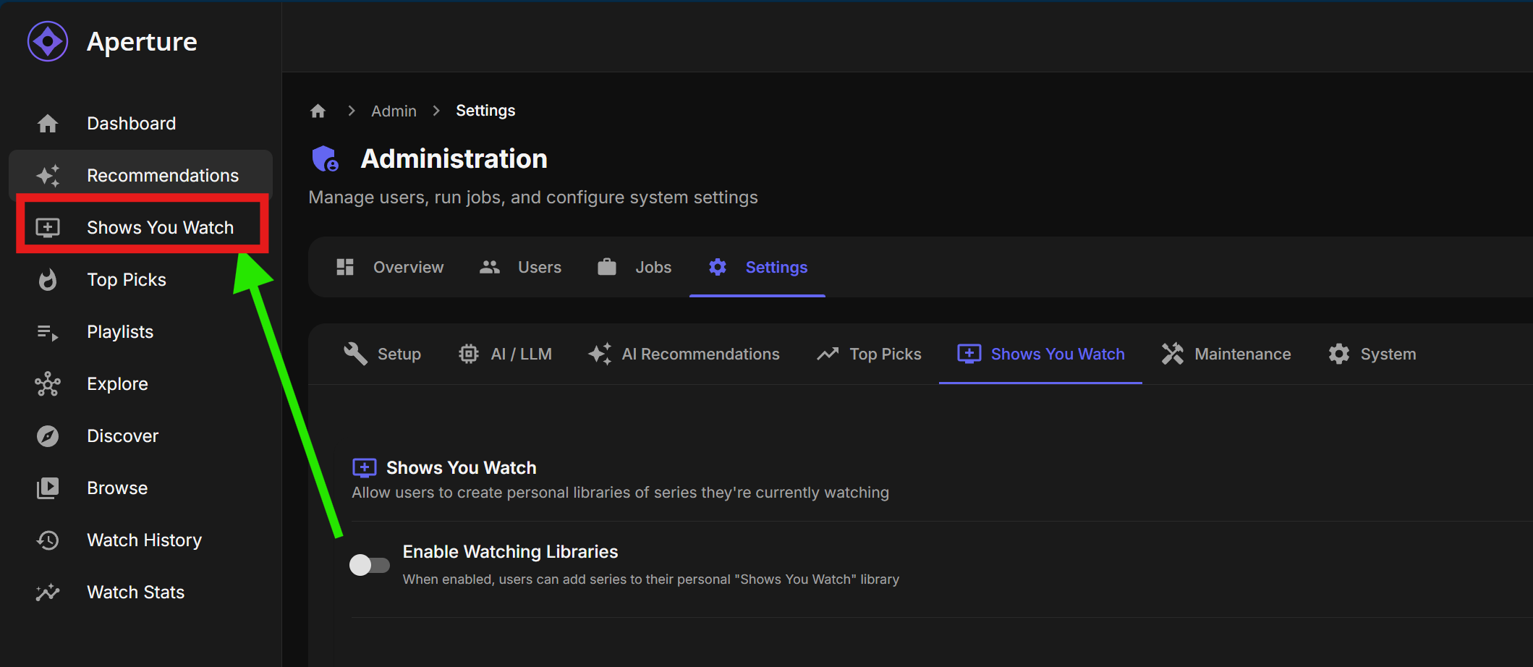Go to the System settings tab
Screen dimensions: 1533x667
(1372, 354)
